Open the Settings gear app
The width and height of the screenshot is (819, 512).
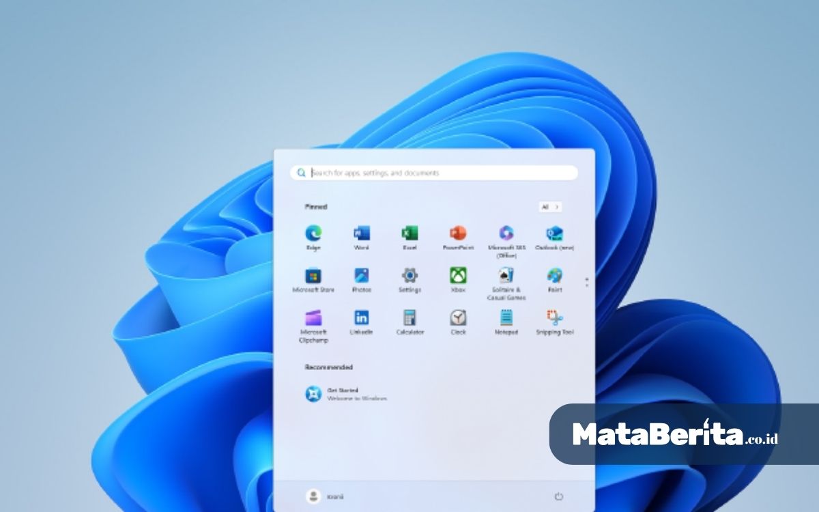pos(409,276)
